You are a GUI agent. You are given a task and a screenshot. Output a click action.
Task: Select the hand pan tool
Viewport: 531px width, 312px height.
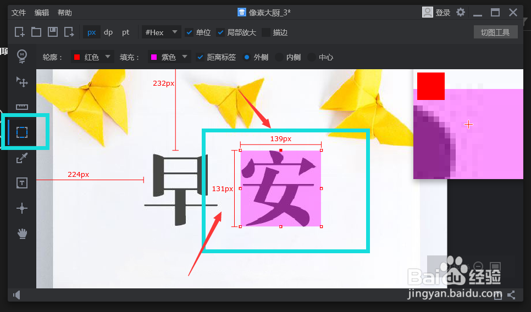point(22,233)
